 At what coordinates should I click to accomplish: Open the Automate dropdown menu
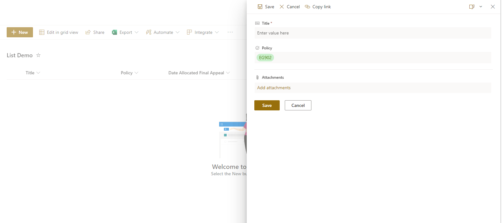pyautogui.click(x=163, y=32)
